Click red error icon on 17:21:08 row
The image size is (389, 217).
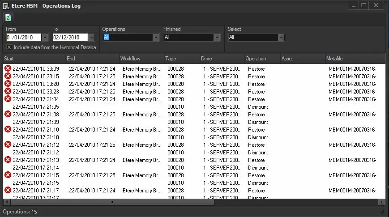[8, 114]
